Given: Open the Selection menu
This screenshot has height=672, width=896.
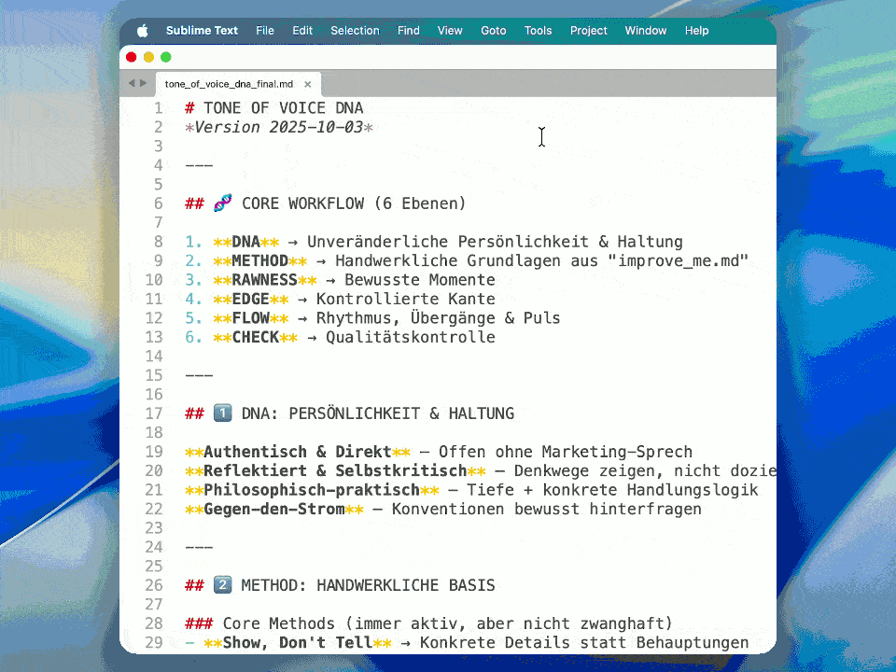Looking at the screenshot, I should pos(355,31).
